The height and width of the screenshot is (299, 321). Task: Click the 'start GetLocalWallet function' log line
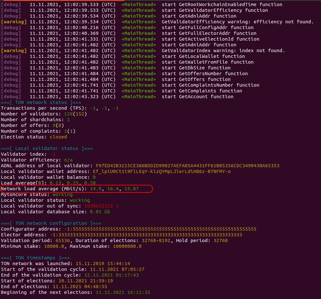[203, 56]
